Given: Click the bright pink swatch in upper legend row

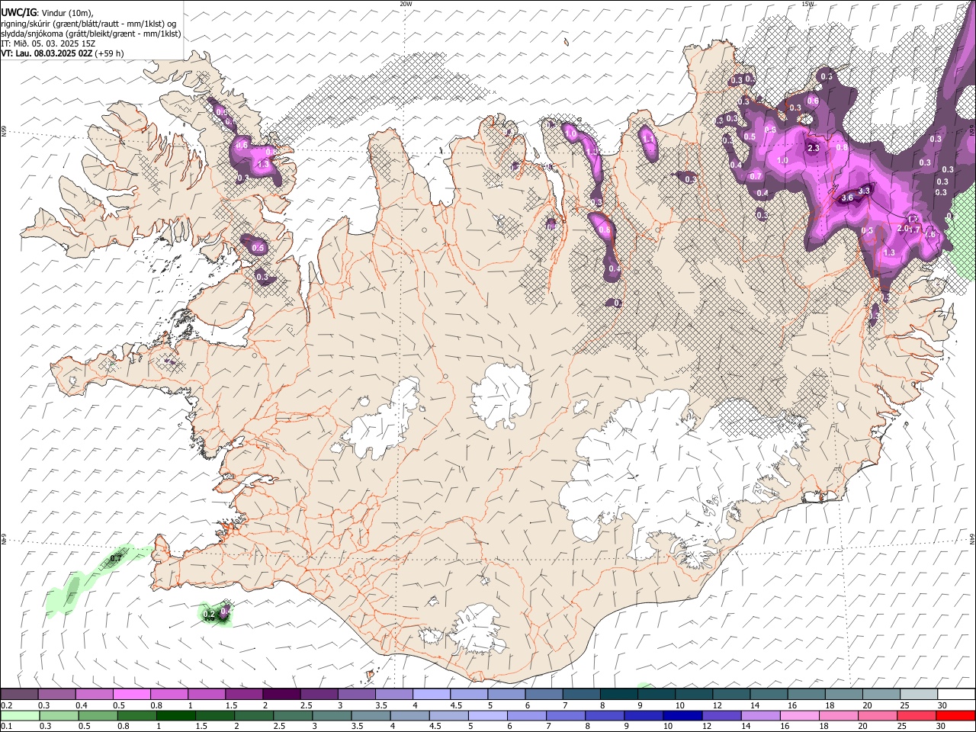Looking at the screenshot, I should [x=132, y=695].
